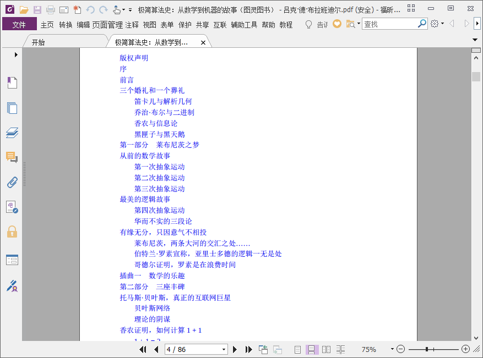
Task: Switch to the 开始 document tab
Action: 38,42
